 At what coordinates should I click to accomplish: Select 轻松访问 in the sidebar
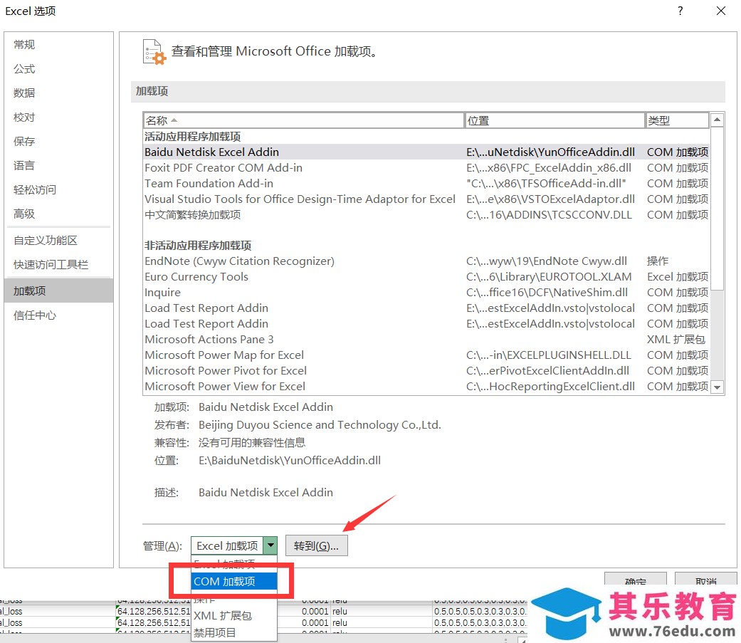(58, 190)
